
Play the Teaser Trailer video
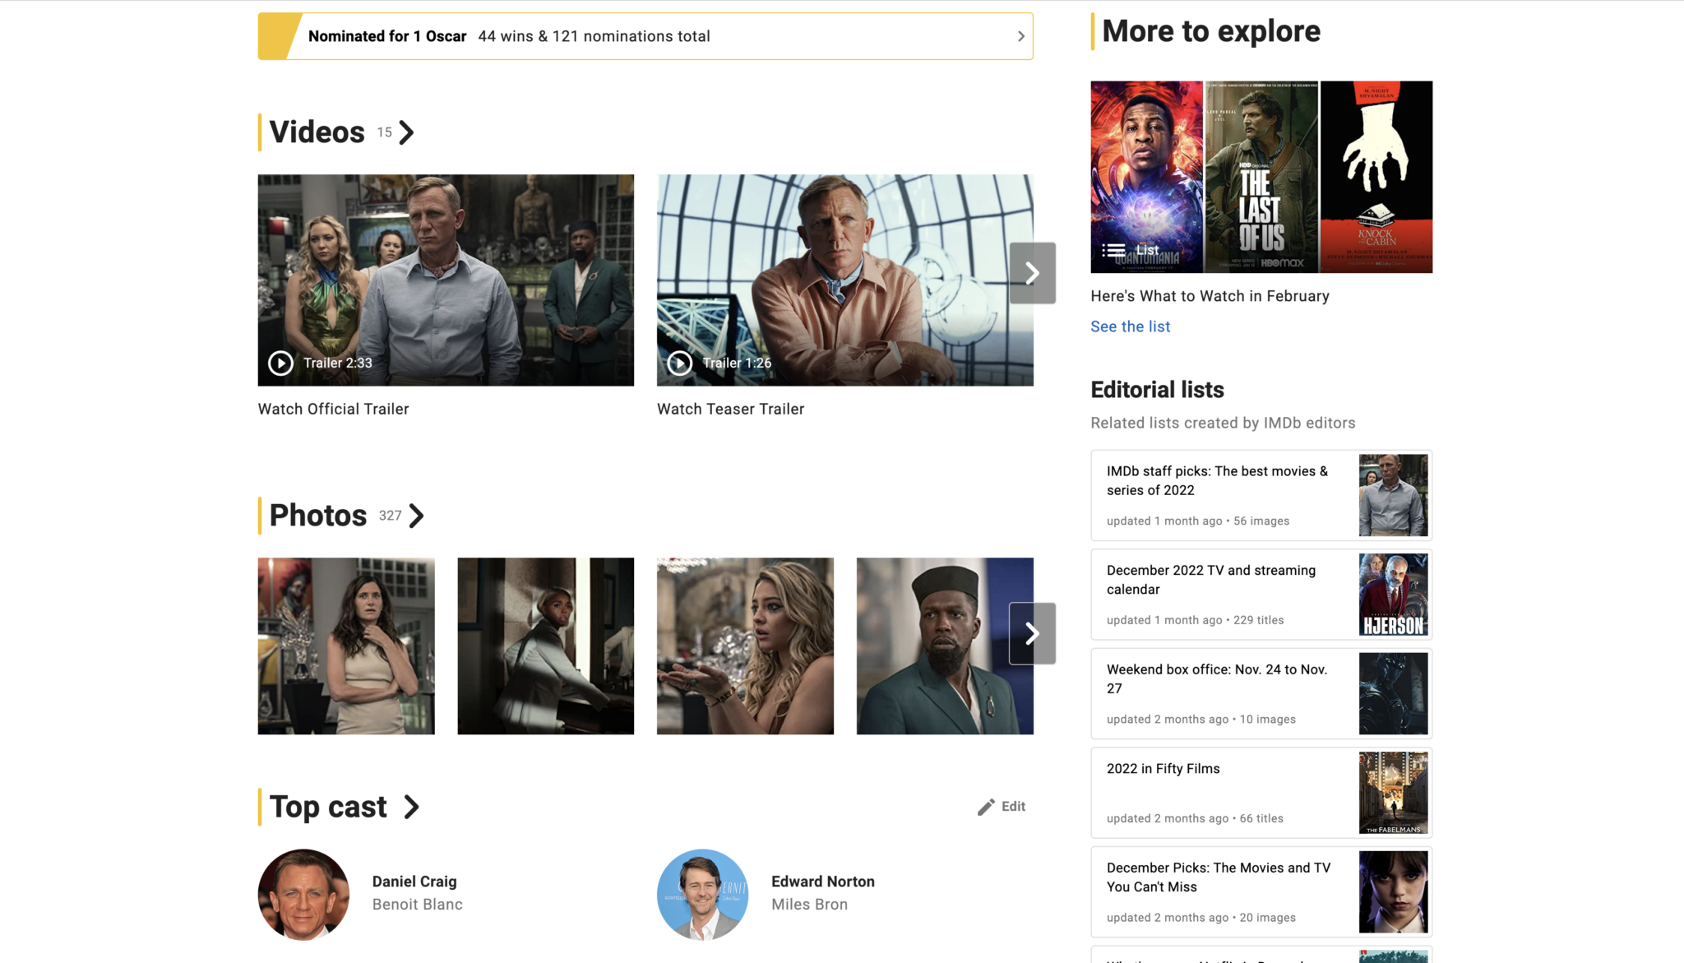(679, 362)
